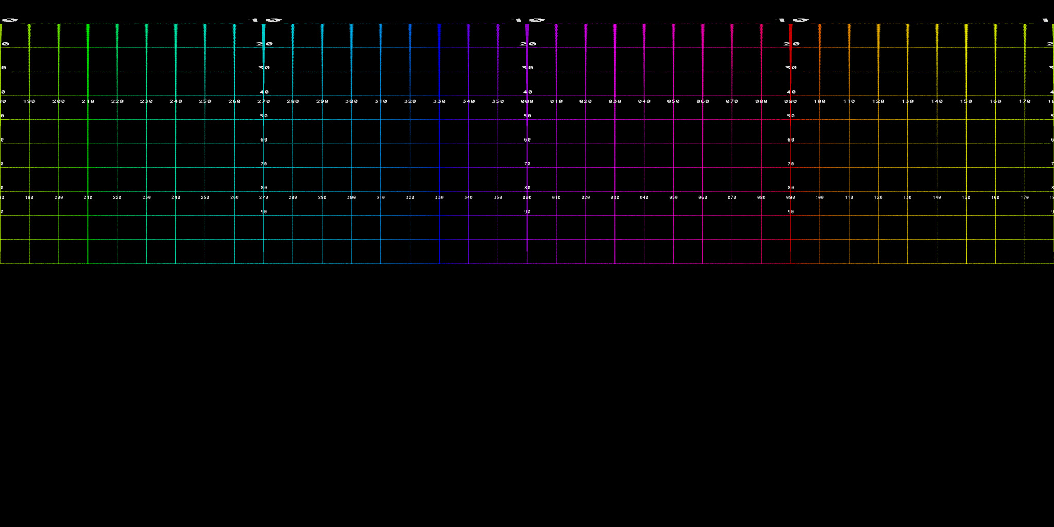Click the 270 label in the upper degree row

coord(263,101)
